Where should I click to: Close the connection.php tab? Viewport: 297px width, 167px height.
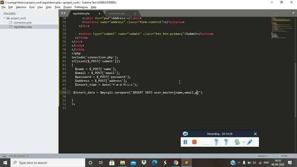pyautogui.click(x=135, y=13)
